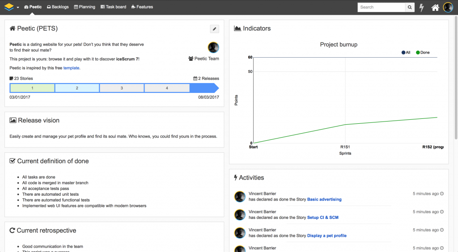
Task: Toggle the All series in burnup legend
Action: 406,52
